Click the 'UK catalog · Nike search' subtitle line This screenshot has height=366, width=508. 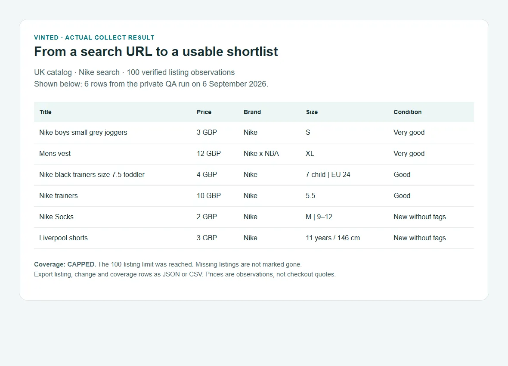point(134,72)
